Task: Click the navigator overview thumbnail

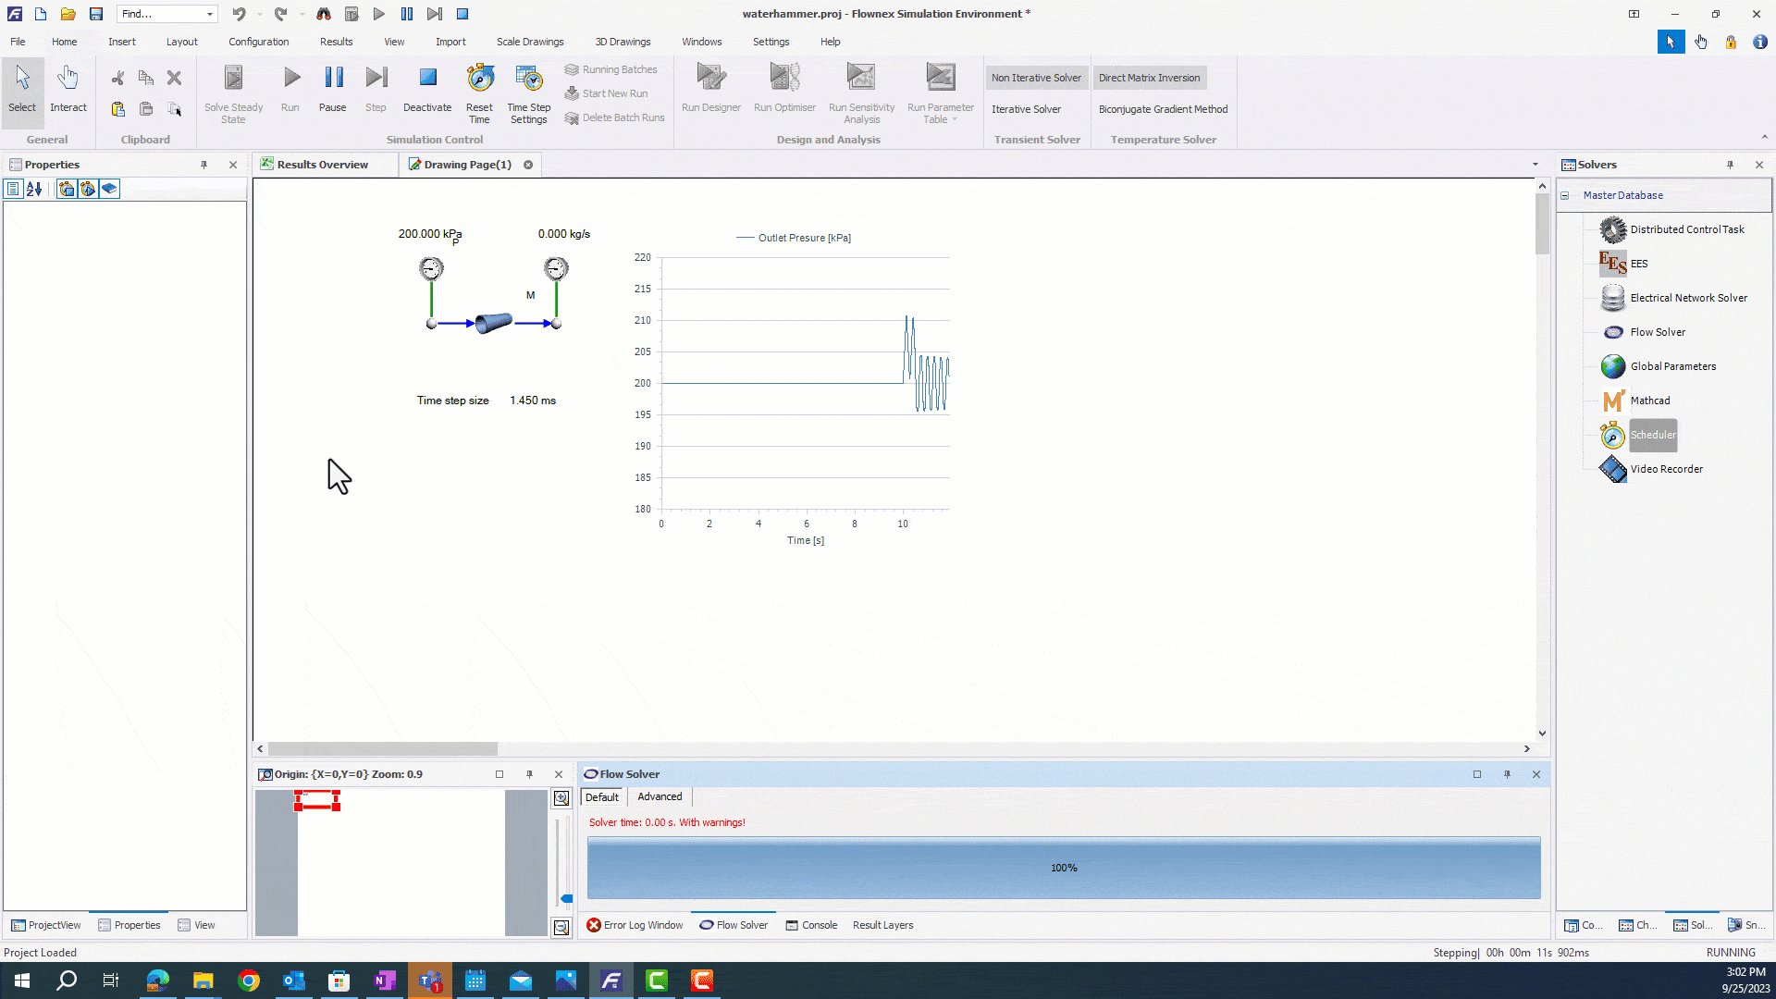Action: pyautogui.click(x=401, y=862)
